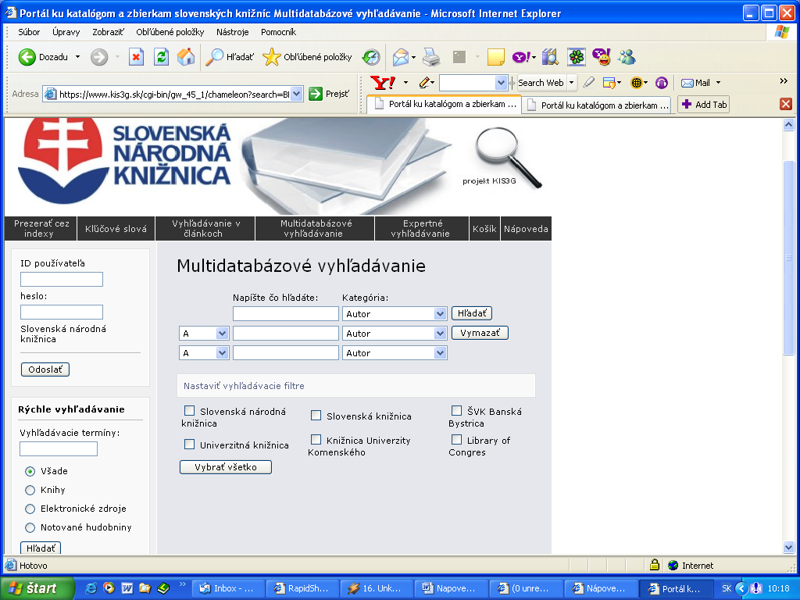Image resolution: width=800 pixels, height=600 pixels.
Task: Click the Yahoo! logo on the toolbar
Action: click(x=382, y=83)
